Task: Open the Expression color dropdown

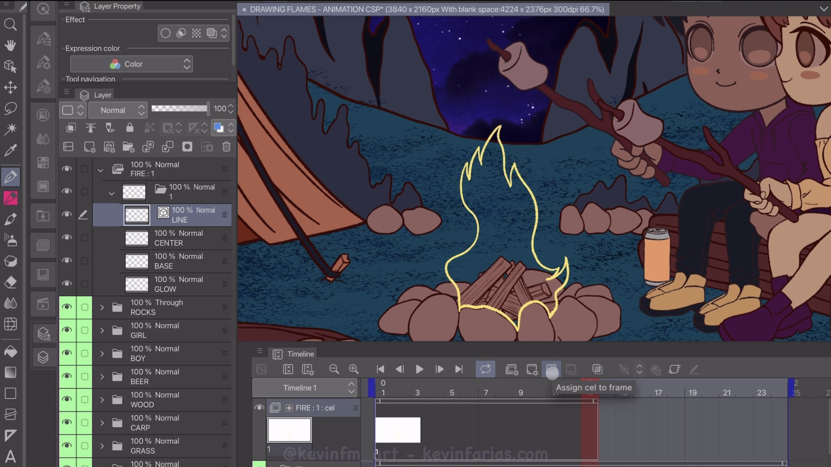Action: 131,64
